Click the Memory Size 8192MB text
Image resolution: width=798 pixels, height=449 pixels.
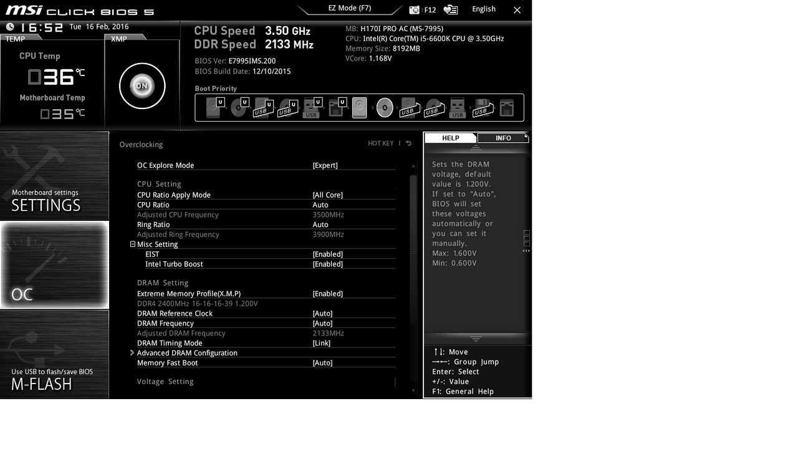(383, 49)
